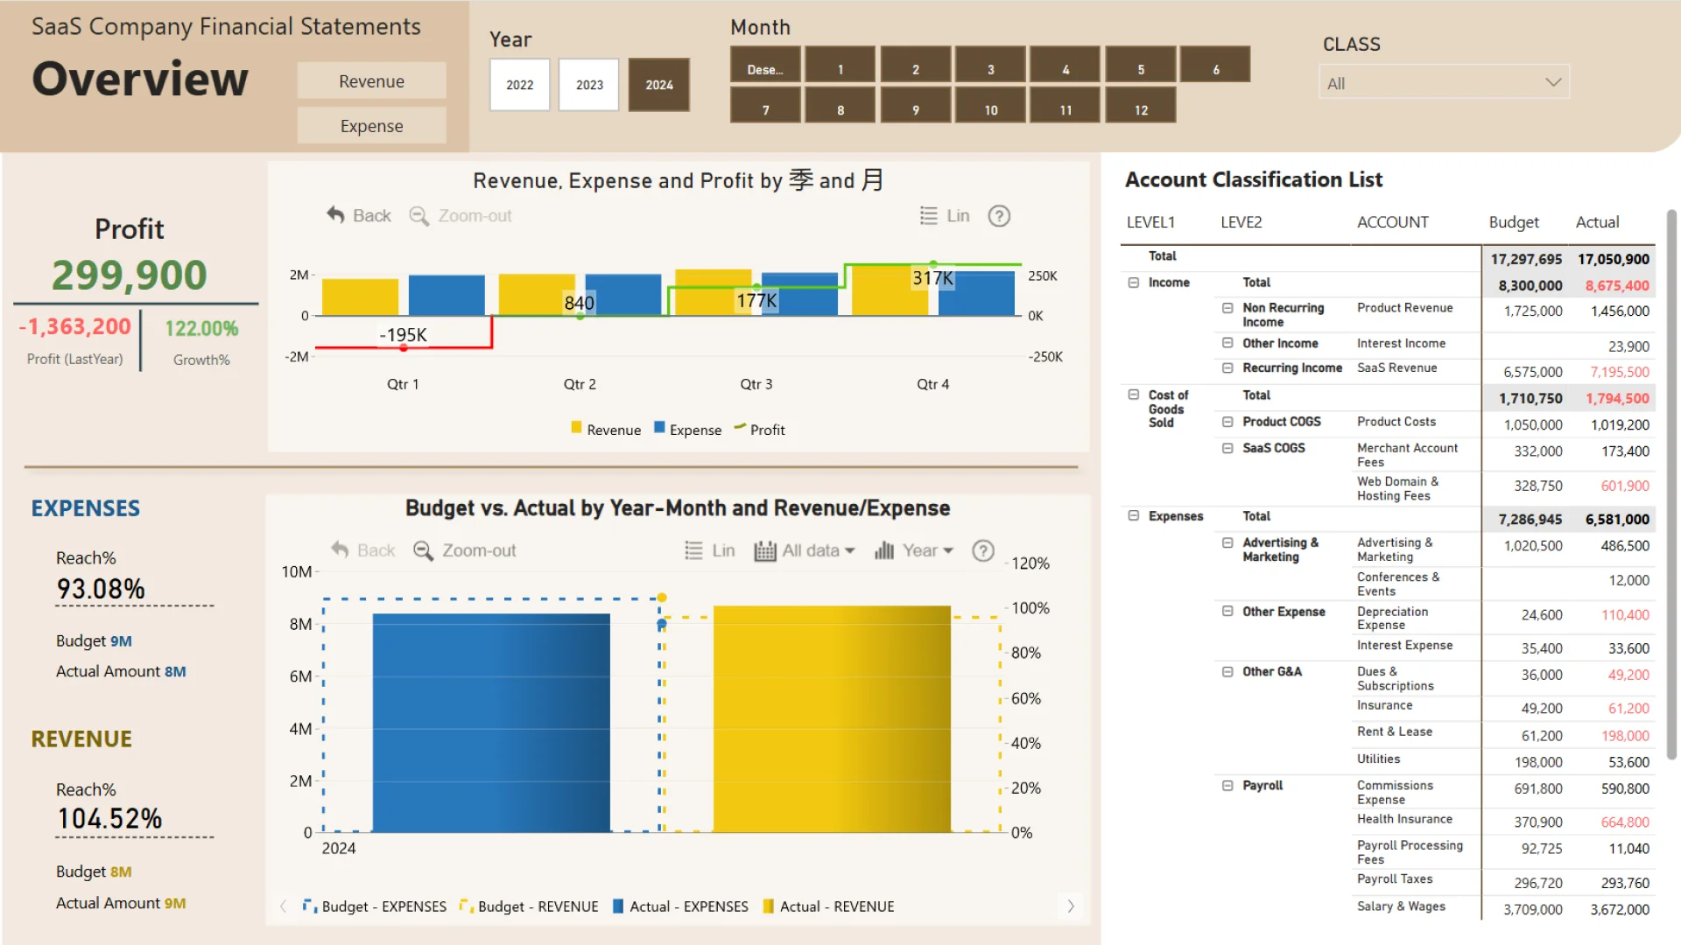Toggle the 2024 year slicer

(659, 85)
